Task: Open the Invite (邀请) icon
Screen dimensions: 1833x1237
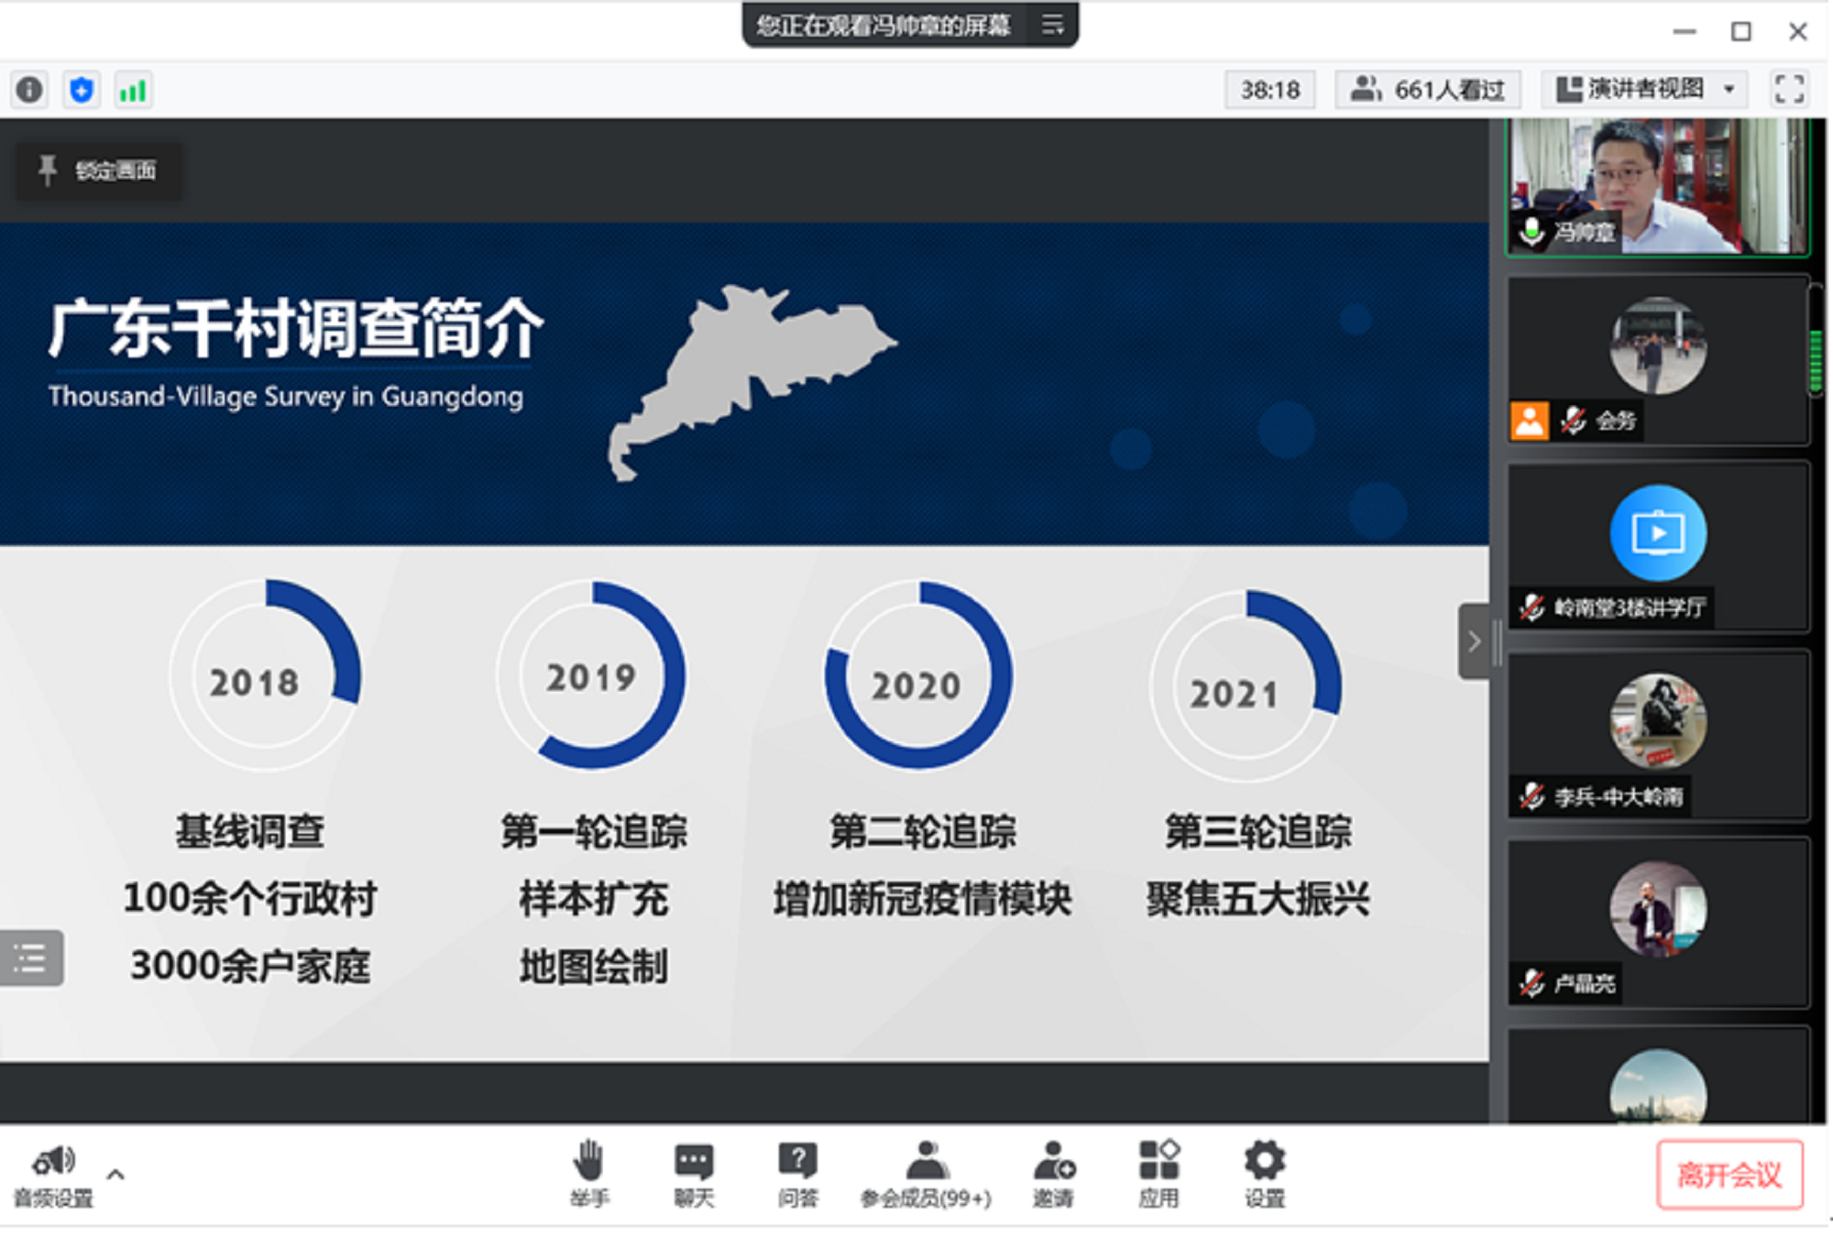Action: pyautogui.click(x=1053, y=1162)
